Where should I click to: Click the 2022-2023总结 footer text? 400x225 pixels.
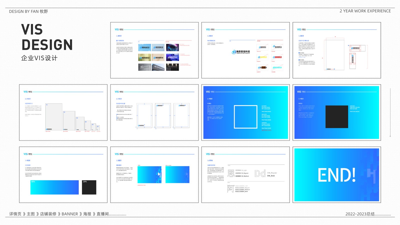point(360,214)
